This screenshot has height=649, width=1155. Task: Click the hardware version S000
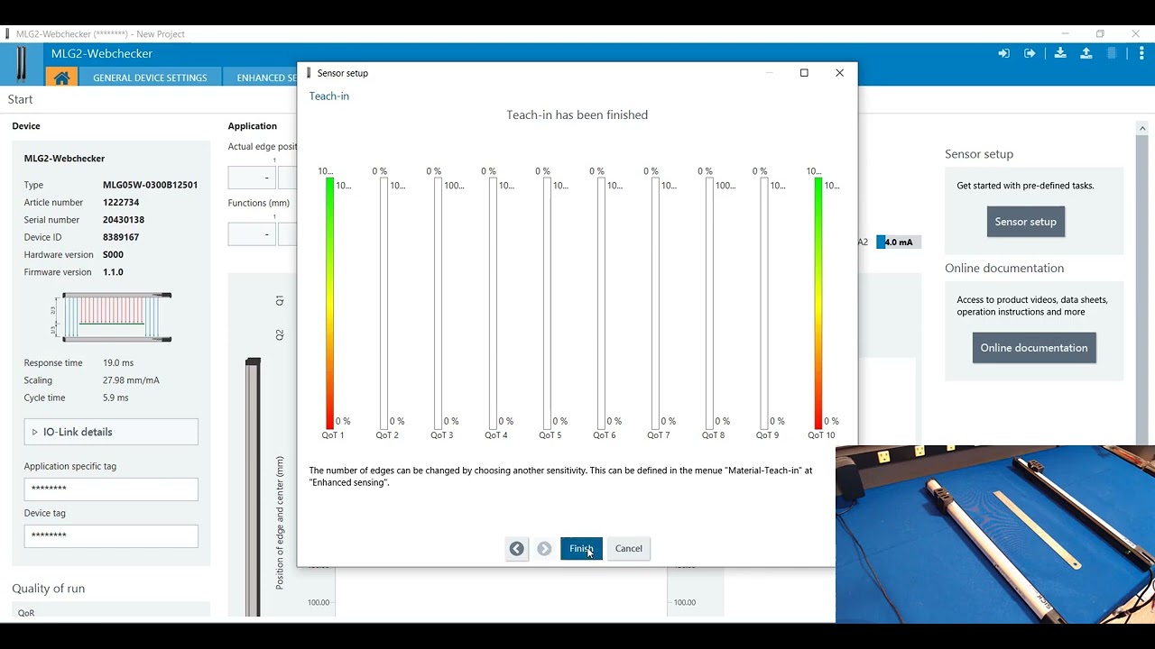[113, 255]
